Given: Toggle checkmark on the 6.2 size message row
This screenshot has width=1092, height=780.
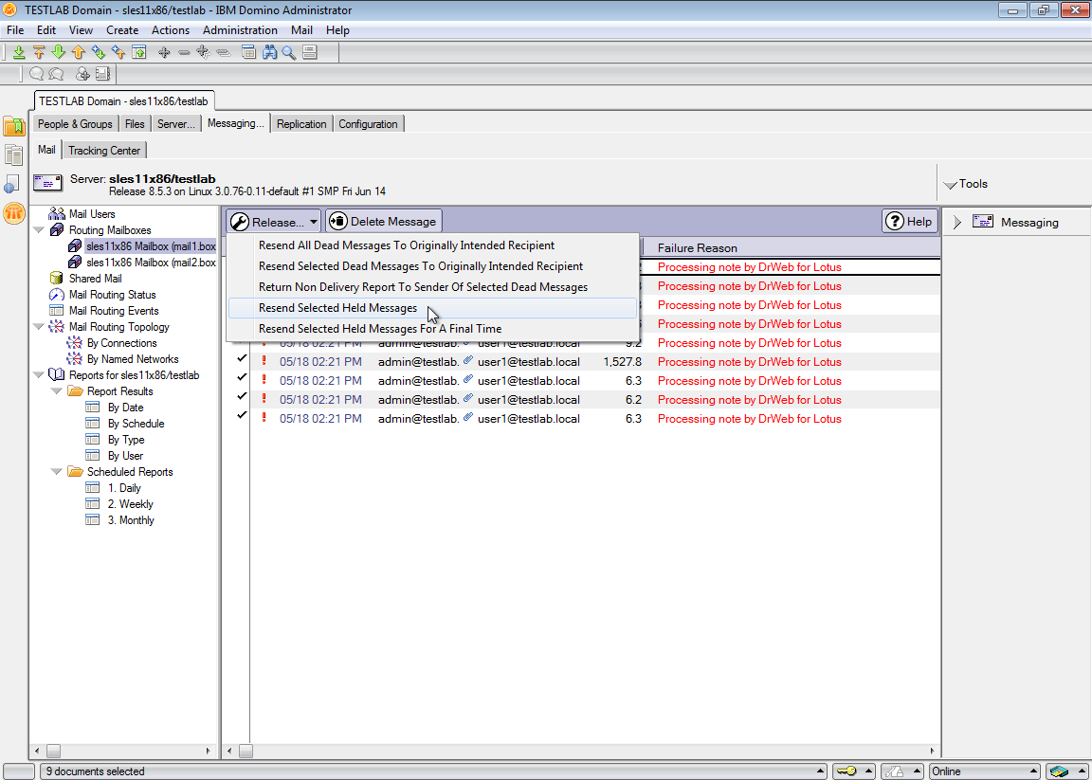Looking at the screenshot, I should point(242,395).
